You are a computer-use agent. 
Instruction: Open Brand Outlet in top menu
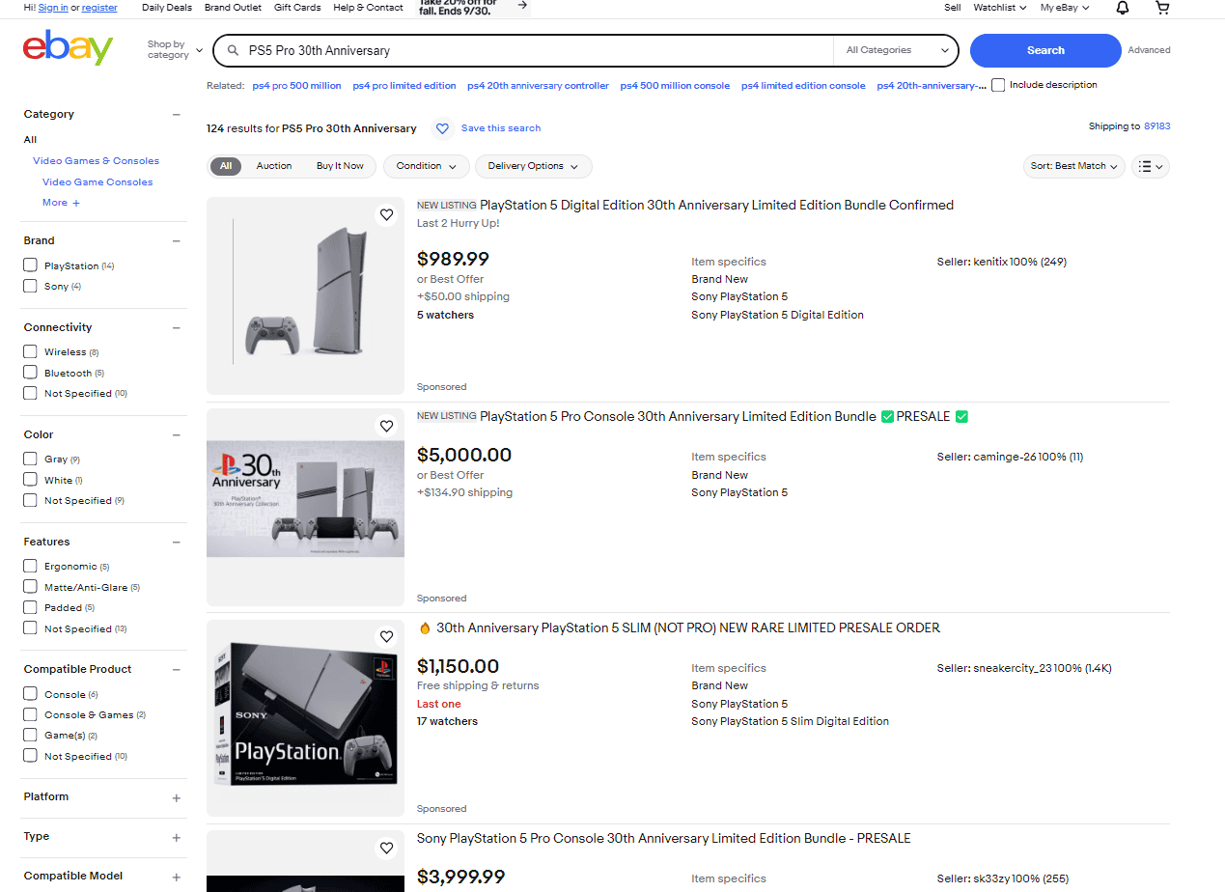point(233,8)
